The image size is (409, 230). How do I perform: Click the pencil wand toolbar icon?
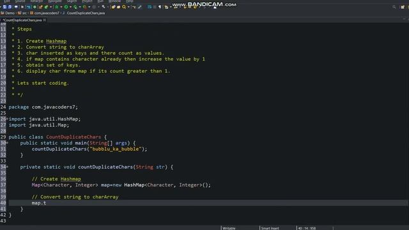click(x=140, y=7)
